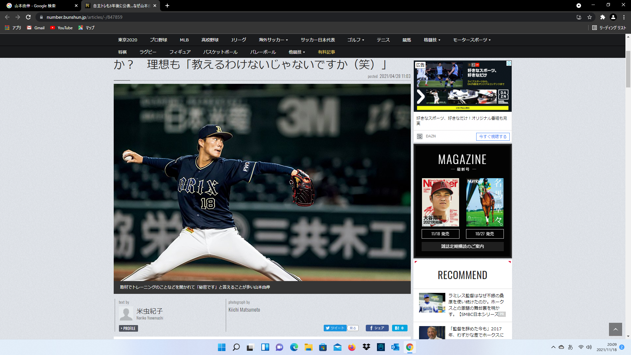
Task: Open the Ohtani magazine cover thumbnail
Action: click(440, 202)
